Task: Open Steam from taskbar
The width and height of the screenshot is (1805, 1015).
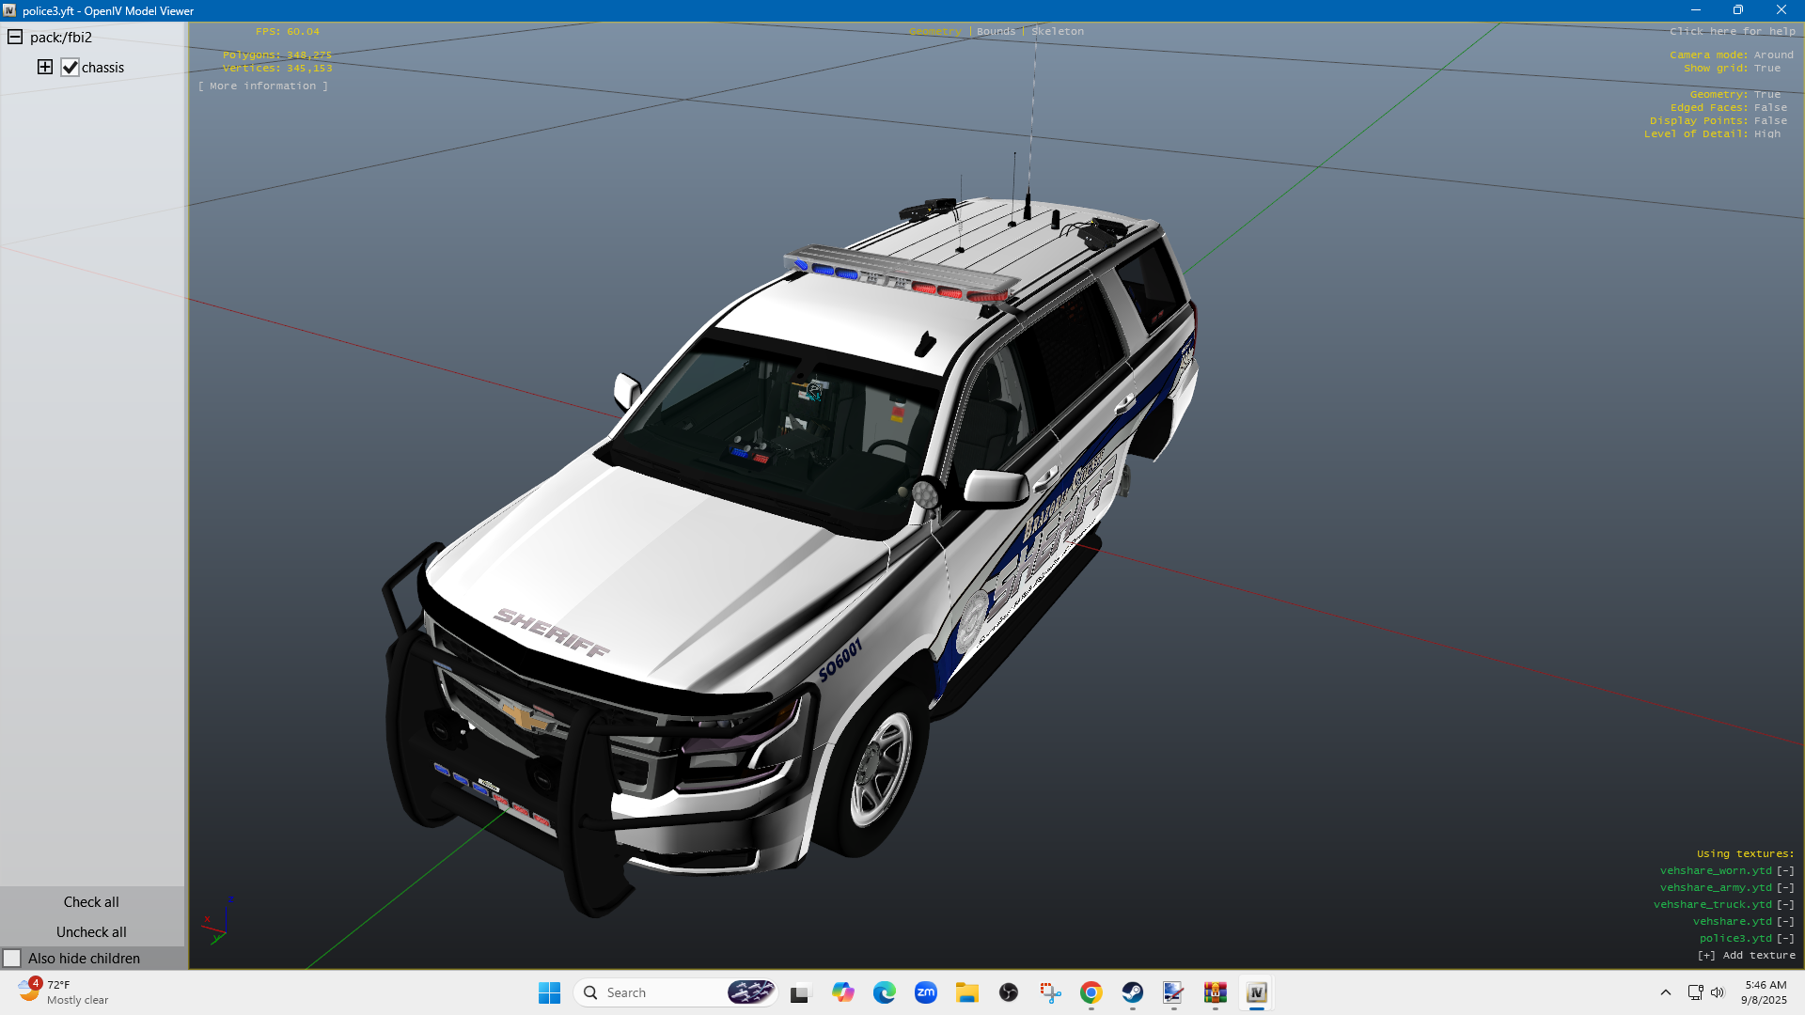Action: [x=1132, y=992]
